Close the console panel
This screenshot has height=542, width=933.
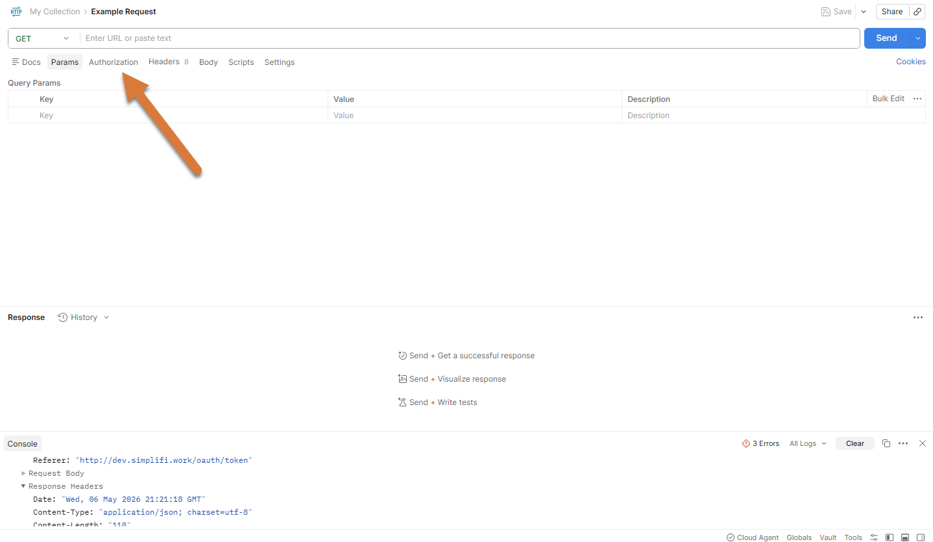(x=923, y=444)
